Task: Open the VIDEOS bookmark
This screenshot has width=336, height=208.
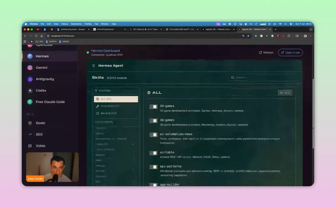Action: point(64,41)
